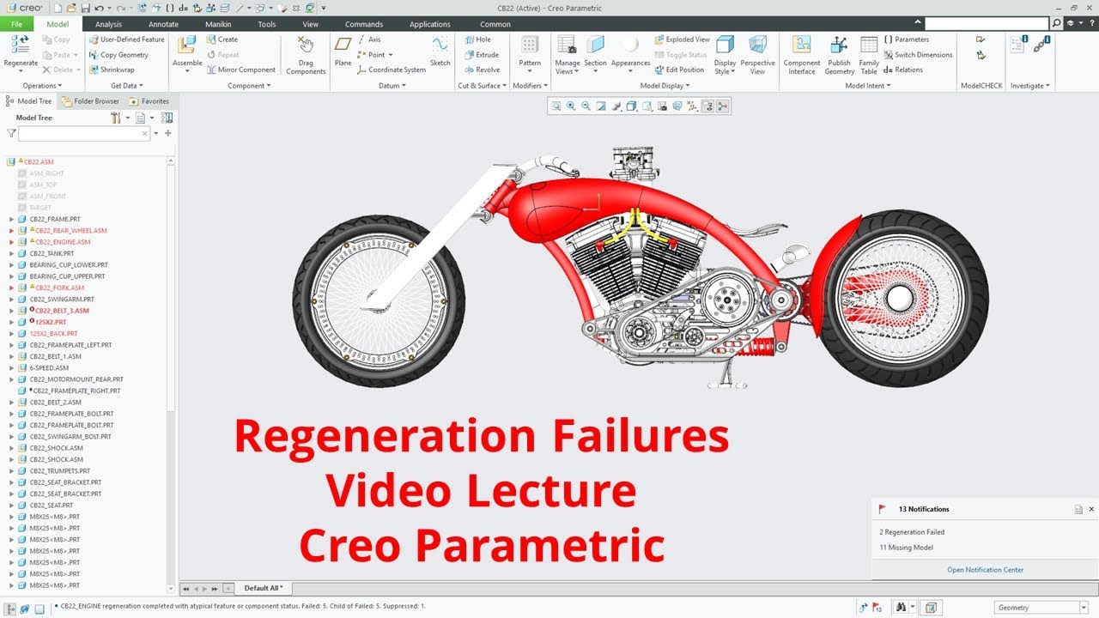The image size is (1099, 618).
Task: Click the command search field
Action: click(x=987, y=24)
